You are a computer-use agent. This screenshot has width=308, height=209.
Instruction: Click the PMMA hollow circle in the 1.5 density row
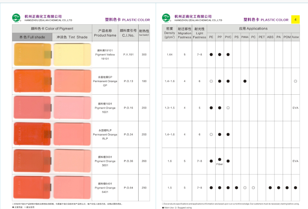(245, 188)
